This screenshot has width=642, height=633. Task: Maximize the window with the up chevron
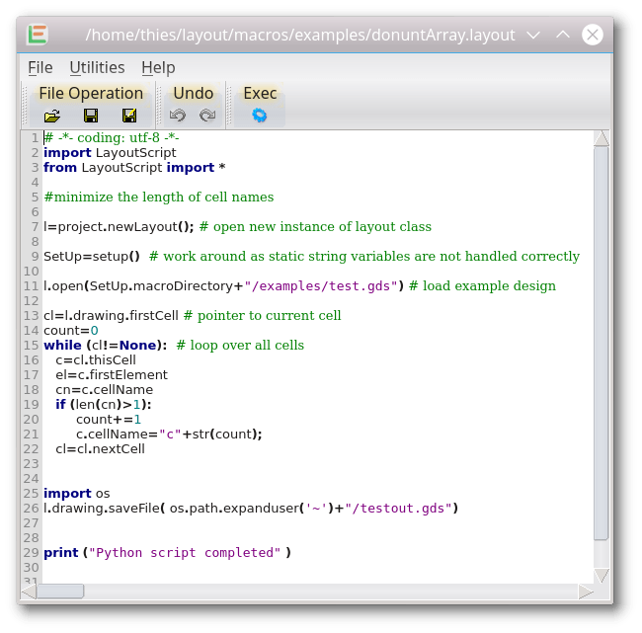tap(563, 35)
